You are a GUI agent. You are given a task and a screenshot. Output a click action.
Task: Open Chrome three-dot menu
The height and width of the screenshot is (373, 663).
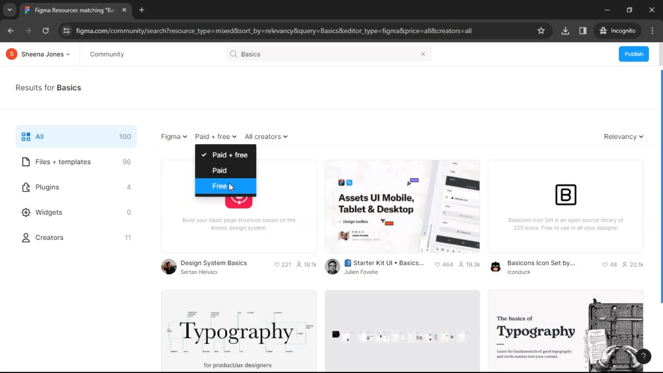coord(652,31)
